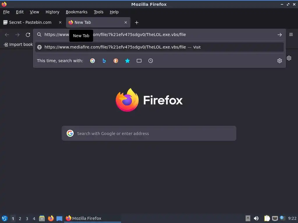Image resolution: width=298 pixels, height=223 pixels.
Task: Open the network tray icon
Action: [x=275, y=218]
